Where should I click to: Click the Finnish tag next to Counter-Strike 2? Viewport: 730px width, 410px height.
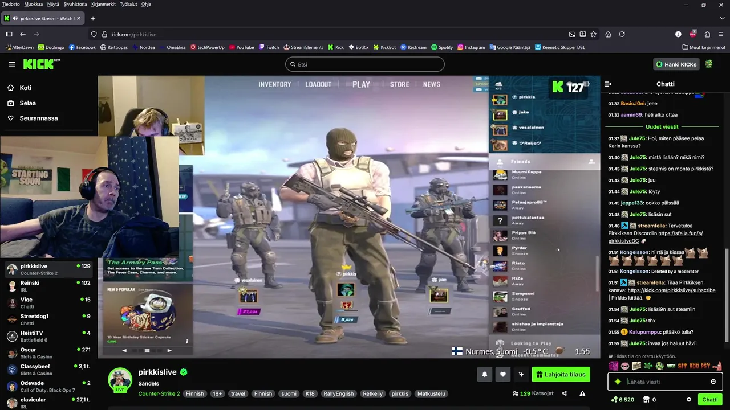(194, 393)
